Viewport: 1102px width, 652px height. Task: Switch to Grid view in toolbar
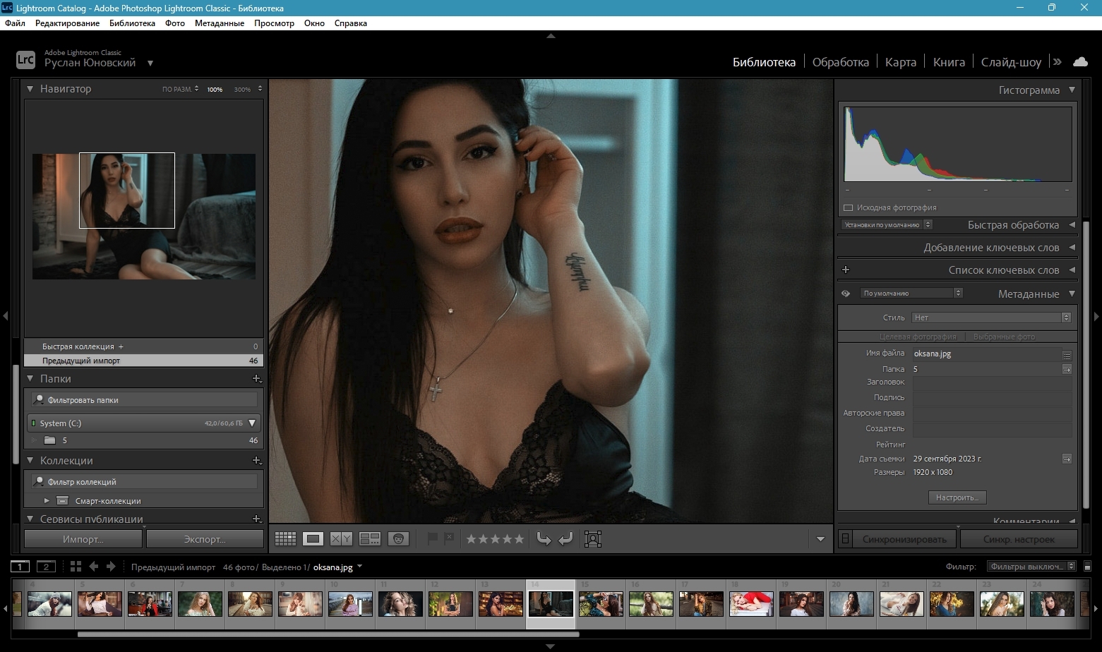[x=285, y=539]
